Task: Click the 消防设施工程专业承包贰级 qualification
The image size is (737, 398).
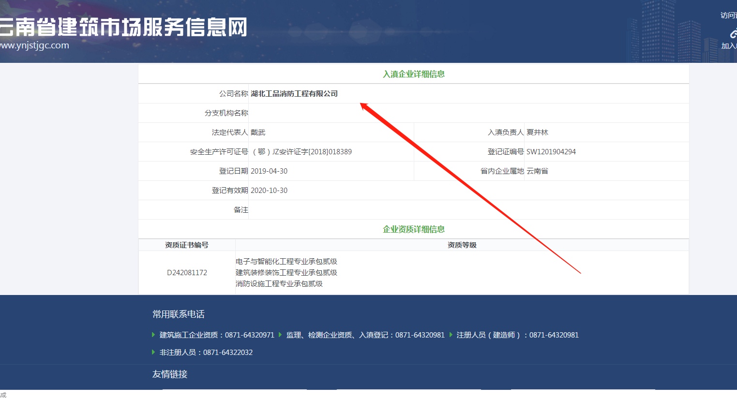Action: [279, 284]
